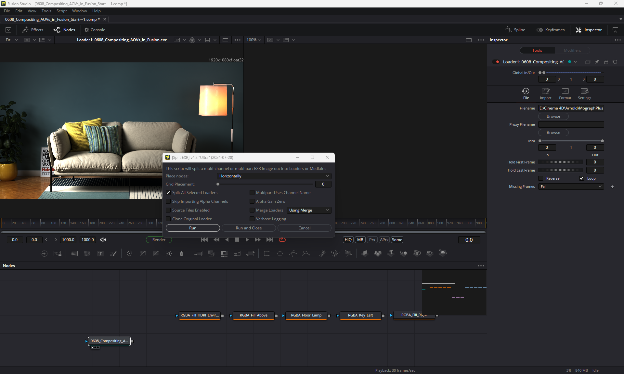Open the Script menu
Screen dimensions: 624x374
[x=61, y=11]
